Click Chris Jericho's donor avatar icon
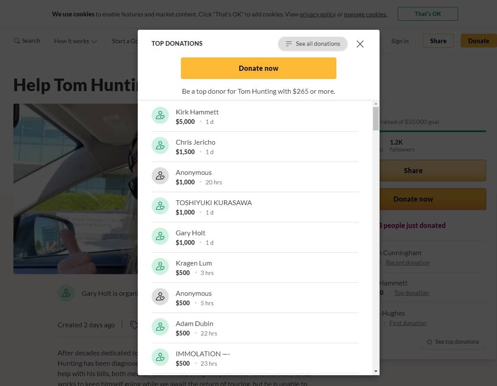 click(x=160, y=146)
